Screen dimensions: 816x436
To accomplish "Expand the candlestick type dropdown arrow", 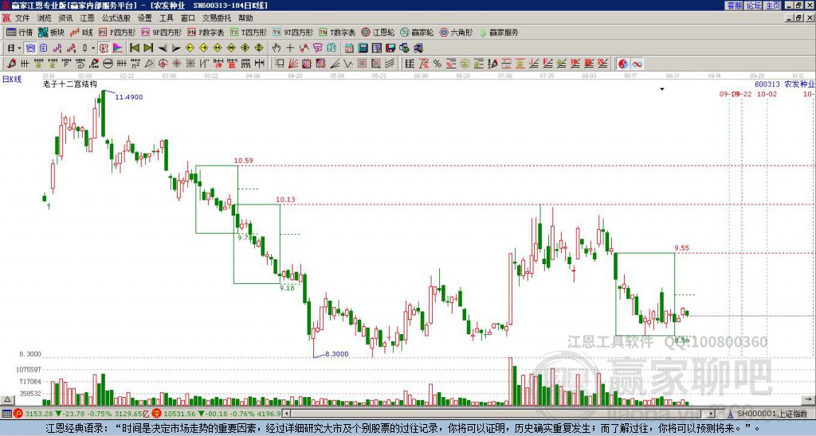I will click(x=93, y=48).
